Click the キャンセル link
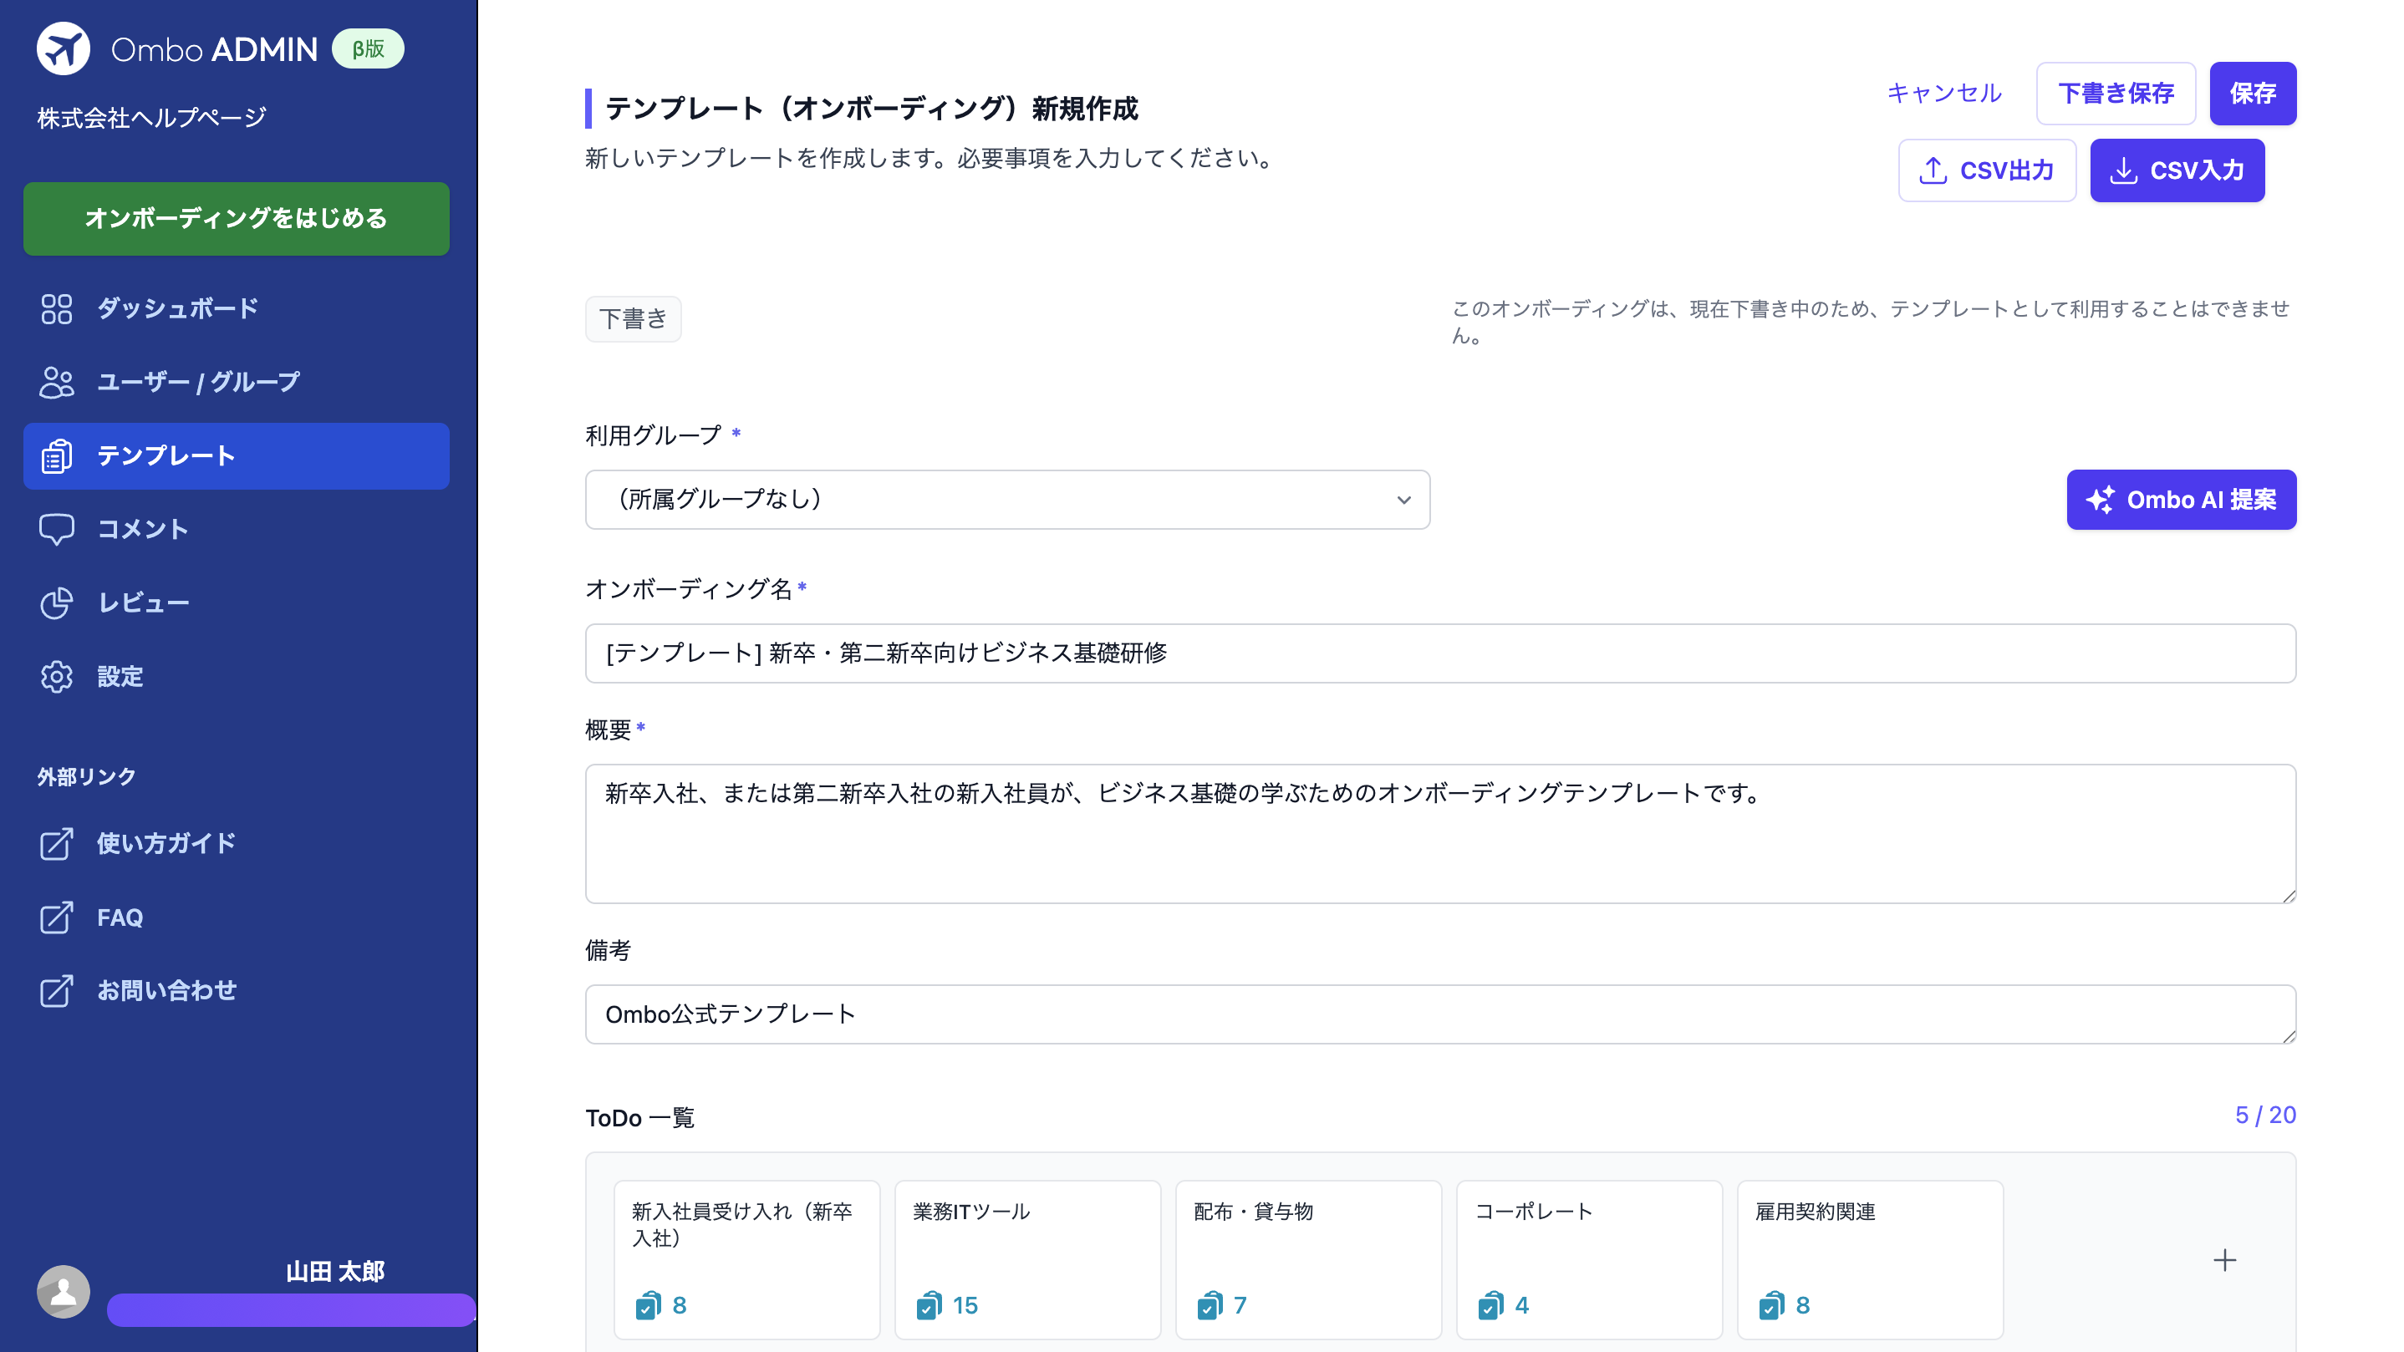Screen dimensions: 2404x1352 click(1944, 94)
